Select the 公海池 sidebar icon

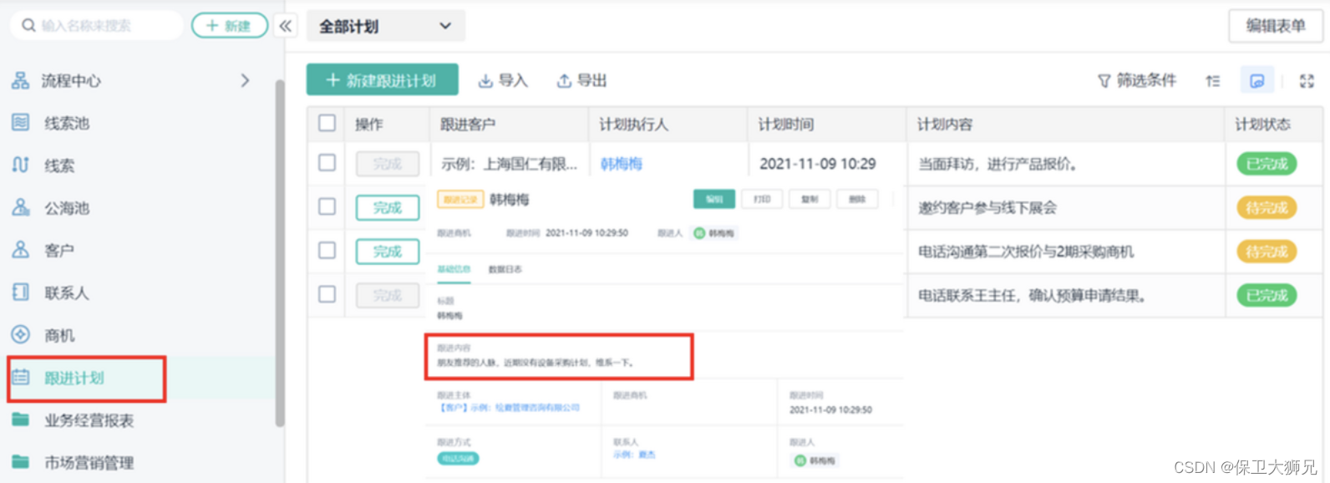click(x=20, y=207)
